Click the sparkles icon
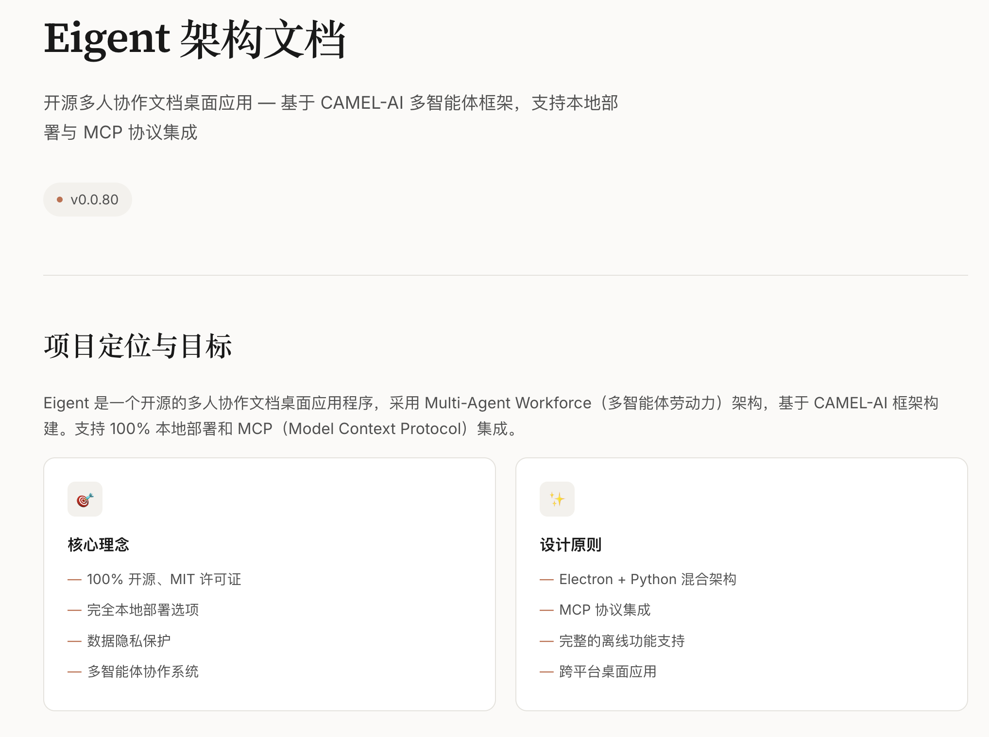 [557, 499]
